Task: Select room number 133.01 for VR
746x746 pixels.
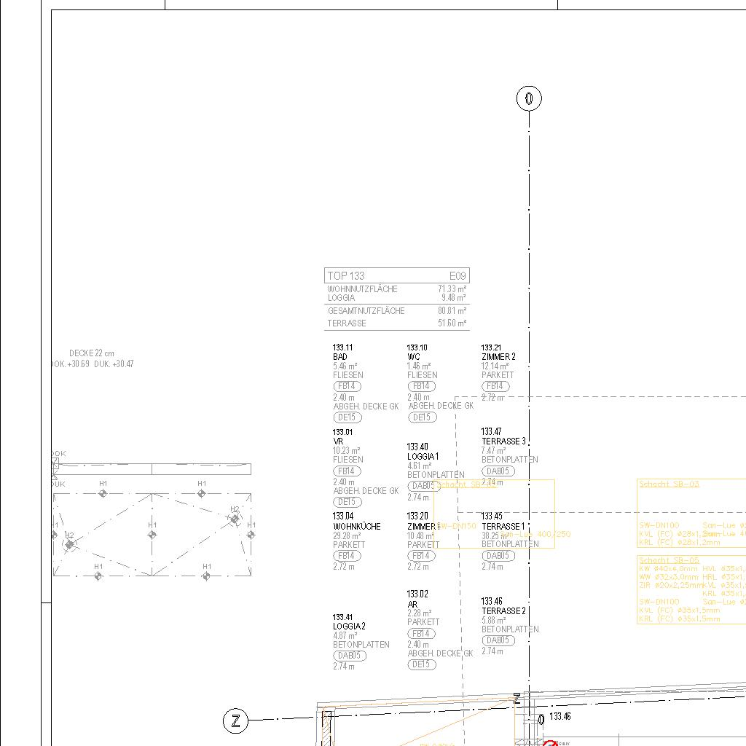Action: tap(342, 432)
